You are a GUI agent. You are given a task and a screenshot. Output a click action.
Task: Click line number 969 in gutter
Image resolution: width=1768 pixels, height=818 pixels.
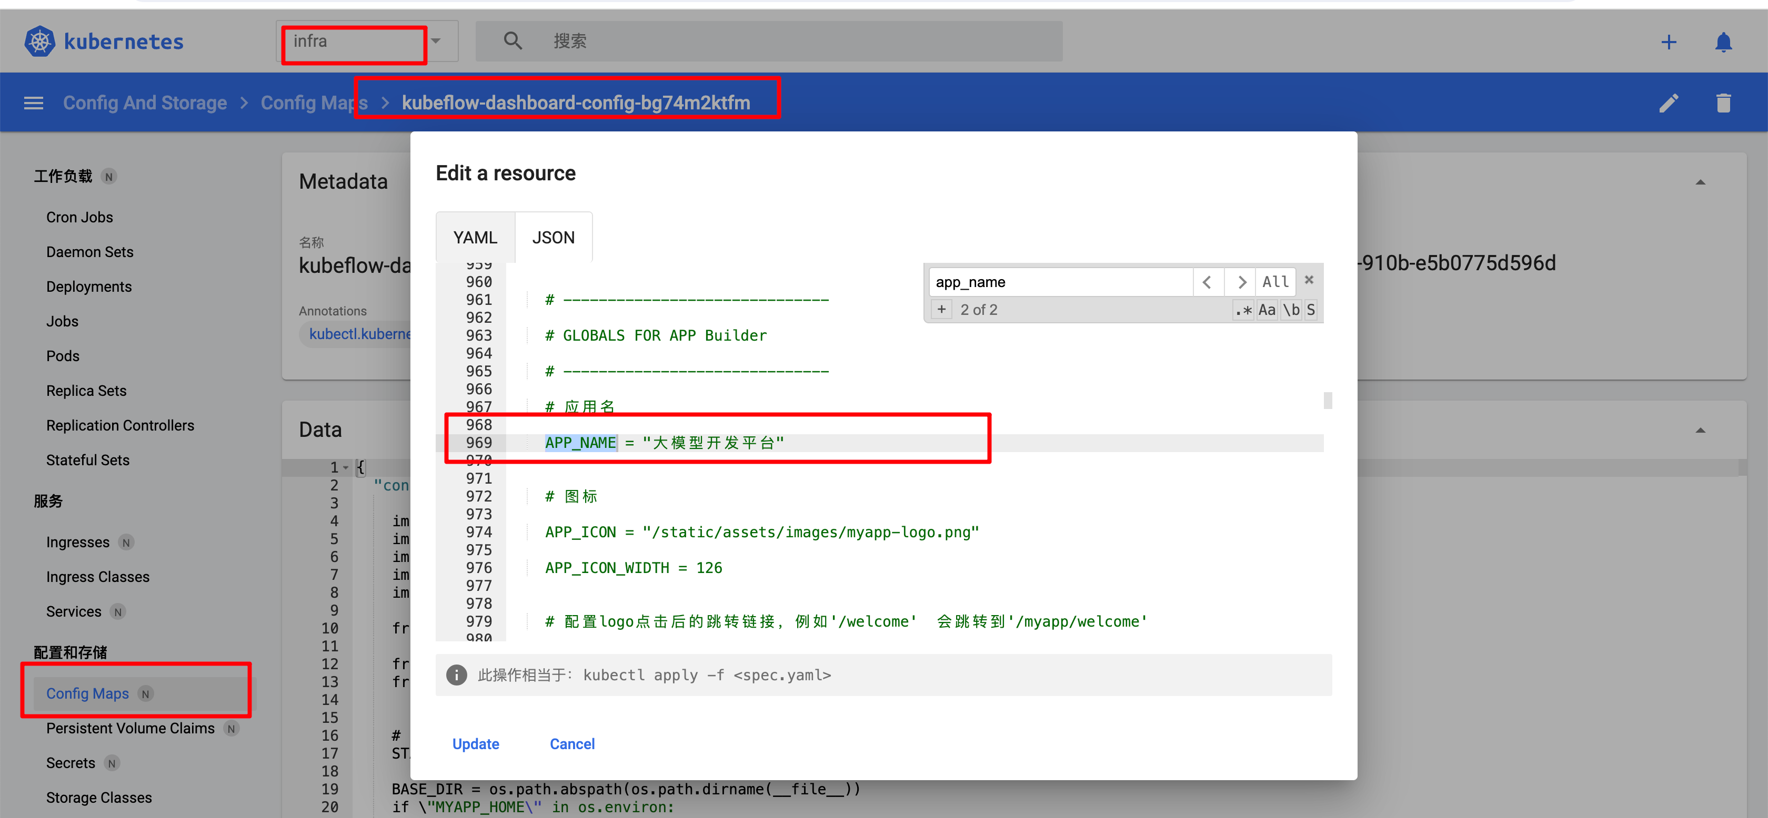(x=478, y=443)
